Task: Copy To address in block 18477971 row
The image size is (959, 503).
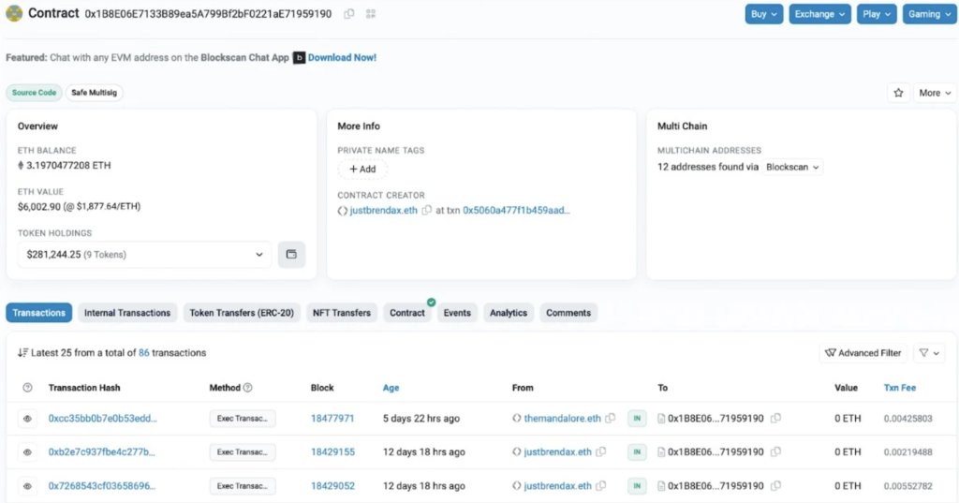Action: 775,419
